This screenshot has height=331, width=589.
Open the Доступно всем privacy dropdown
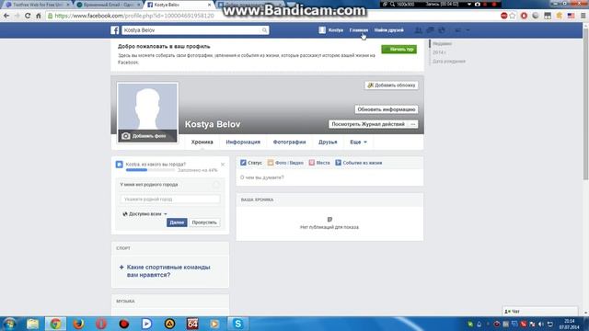click(144, 214)
